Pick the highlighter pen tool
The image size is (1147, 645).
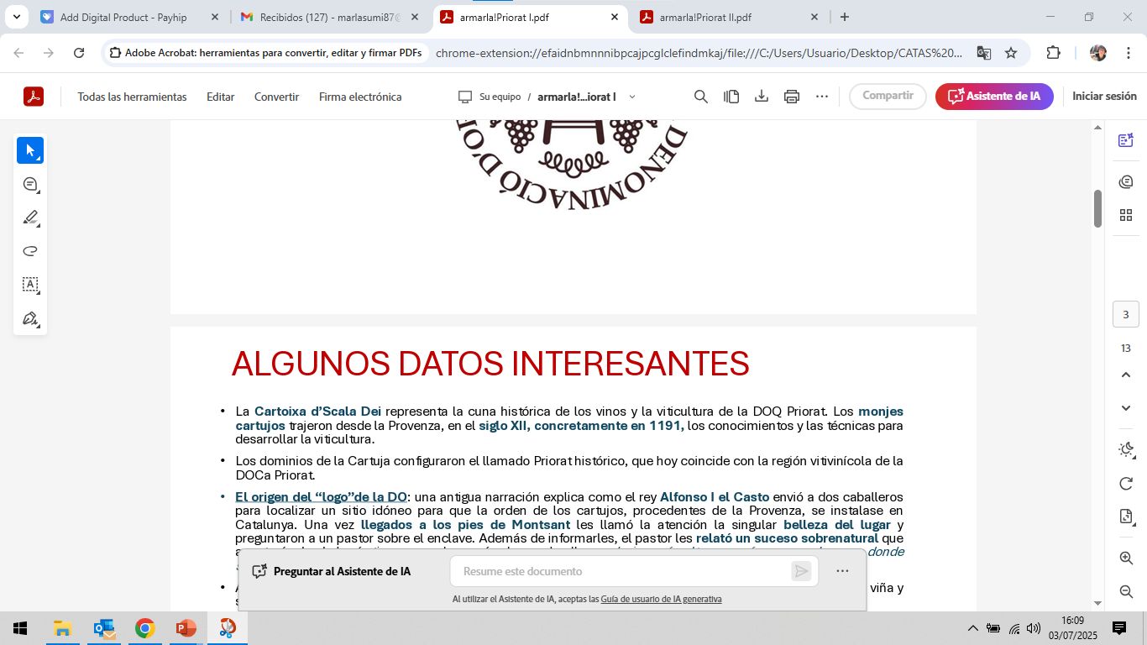click(30, 218)
